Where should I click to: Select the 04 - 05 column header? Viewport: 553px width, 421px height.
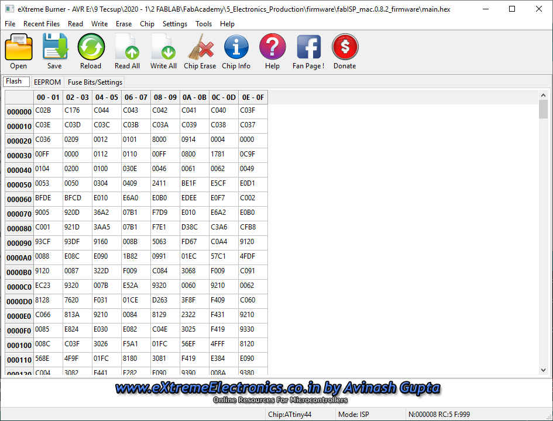[x=107, y=98]
